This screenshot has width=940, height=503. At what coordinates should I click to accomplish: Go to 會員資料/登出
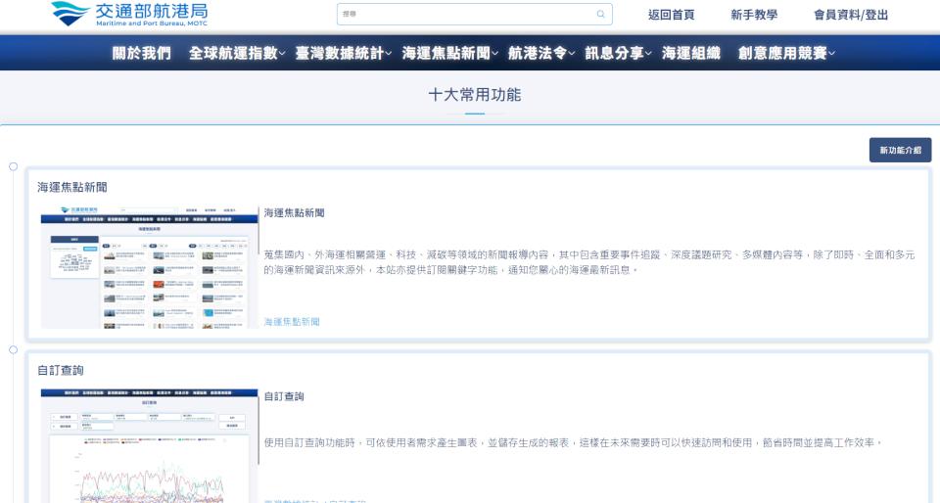851,15
